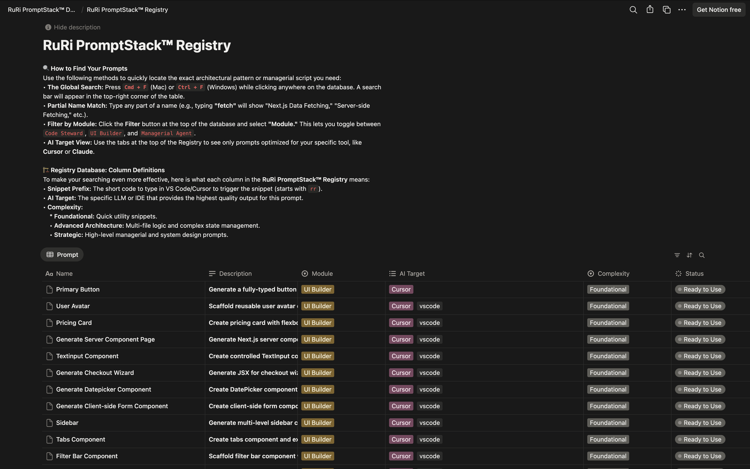The height and width of the screenshot is (469, 750).
Task: Open the Complexity column header menu
Action: click(x=613, y=274)
